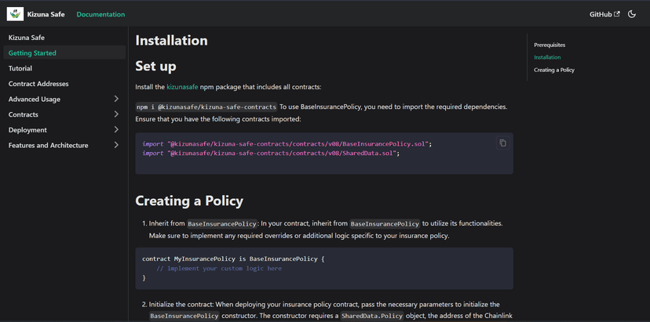
Task: Jump to Installation in table of contents
Action: (547, 57)
